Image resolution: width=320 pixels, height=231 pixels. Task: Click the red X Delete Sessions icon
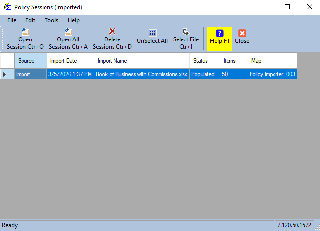pyautogui.click(x=112, y=32)
